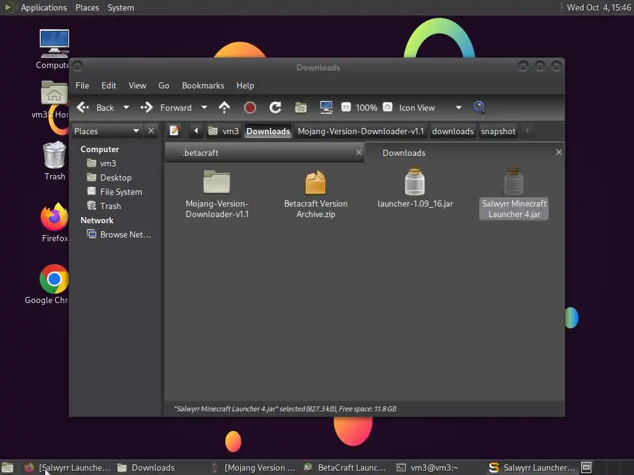Open the Places menu in the top panel

pyautogui.click(x=87, y=7)
